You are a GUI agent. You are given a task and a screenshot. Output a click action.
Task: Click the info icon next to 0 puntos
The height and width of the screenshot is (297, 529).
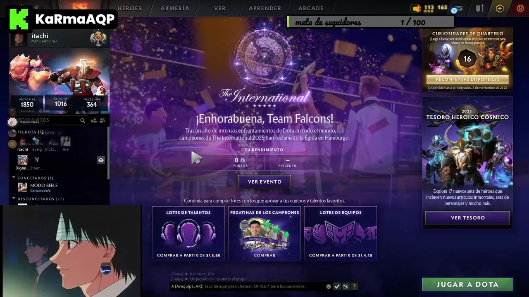[243, 160]
